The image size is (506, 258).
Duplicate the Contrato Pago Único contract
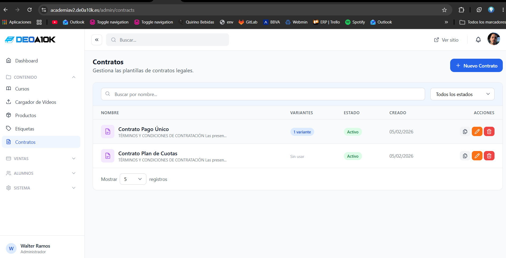click(465, 132)
